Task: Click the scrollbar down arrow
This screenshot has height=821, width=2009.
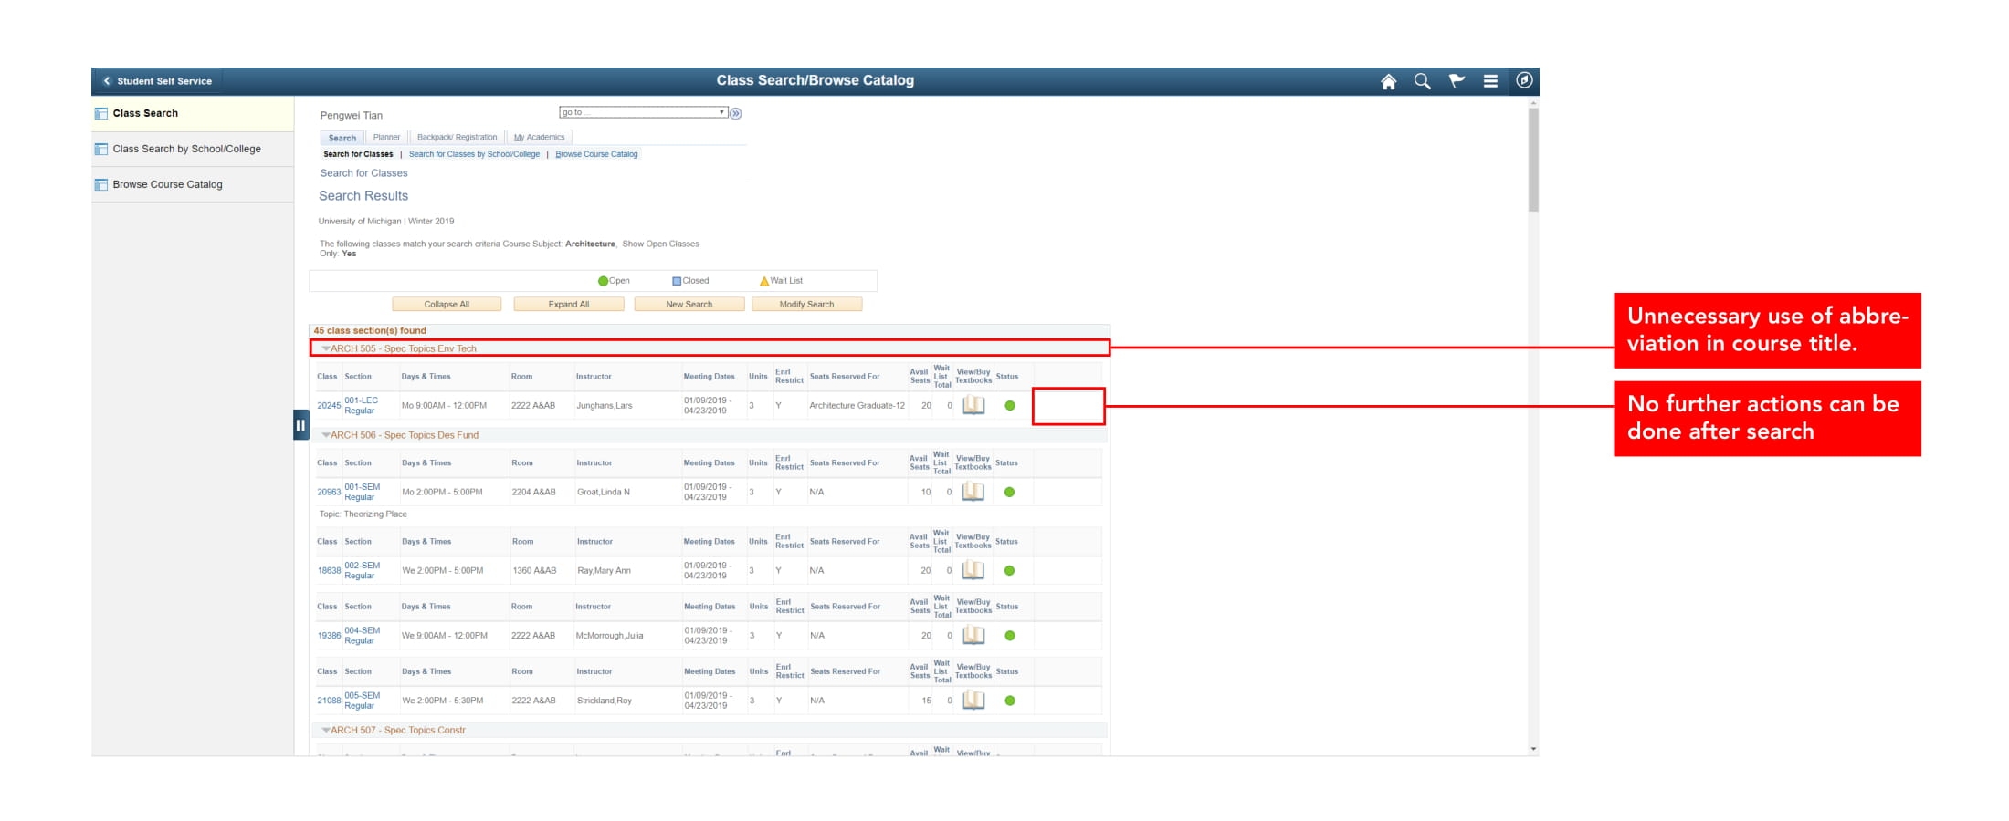Action: tap(1533, 750)
